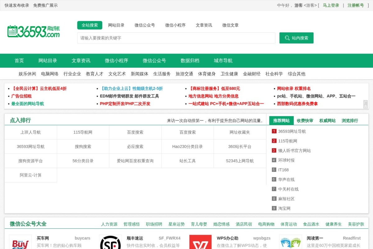Select the 全站搜索 search tab
The image size is (373, 249).
[x=90, y=25]
